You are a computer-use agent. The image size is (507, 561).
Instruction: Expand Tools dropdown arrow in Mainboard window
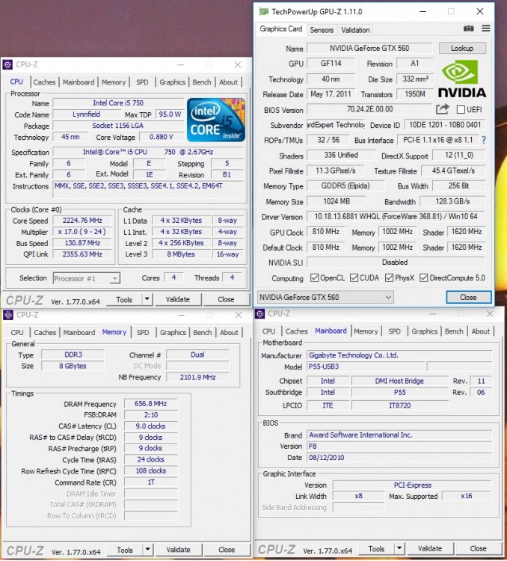click(x=399, y=548)
